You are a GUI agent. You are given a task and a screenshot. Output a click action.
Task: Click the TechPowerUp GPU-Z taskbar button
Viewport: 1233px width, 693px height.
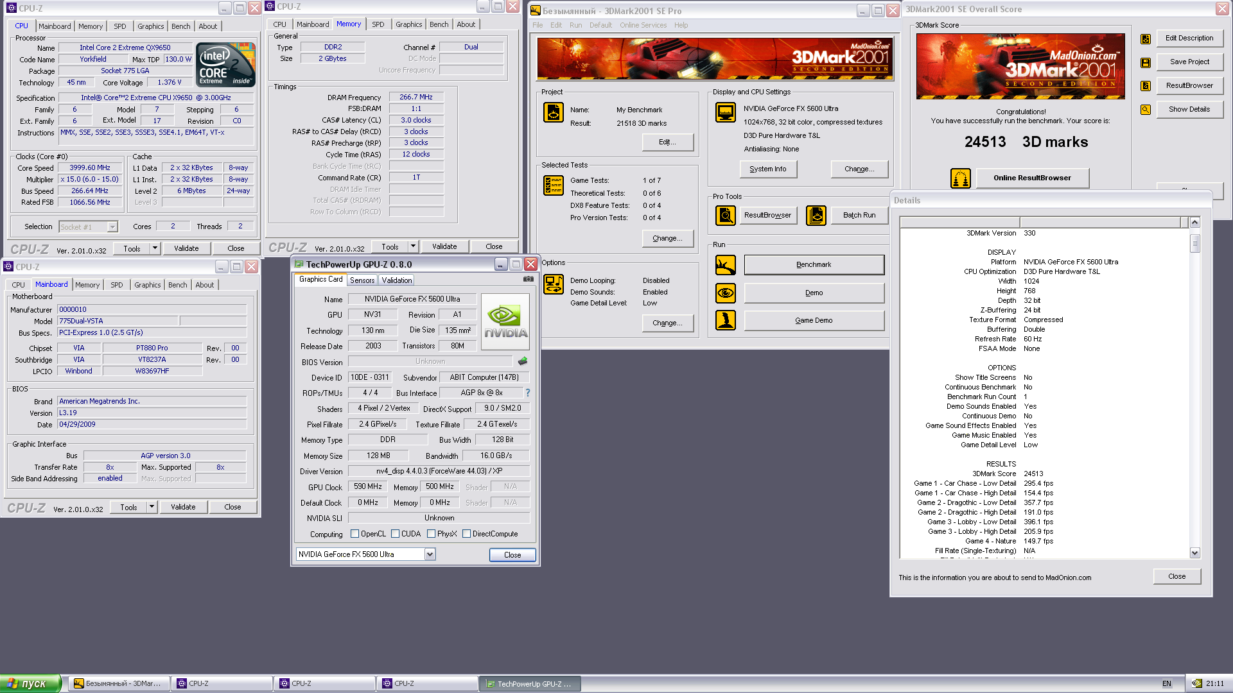point(530,684)
